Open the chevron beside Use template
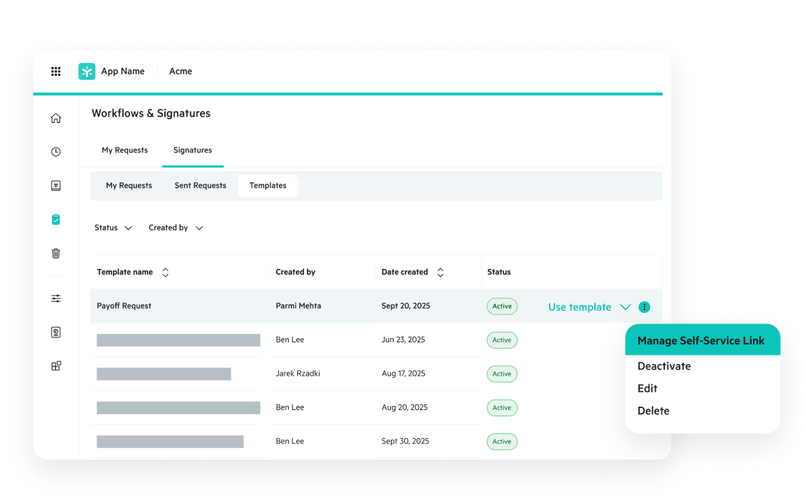This screenshot has width=804, height=503. tap(625, 307)
